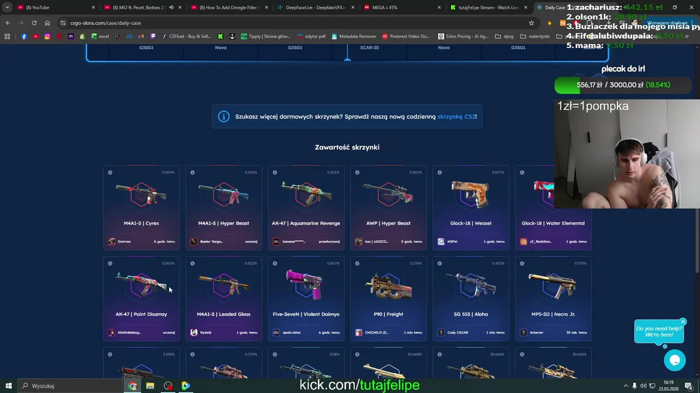
Task: Open the 'edytor pdf' bookmark
Action: (x=311, y=37)
